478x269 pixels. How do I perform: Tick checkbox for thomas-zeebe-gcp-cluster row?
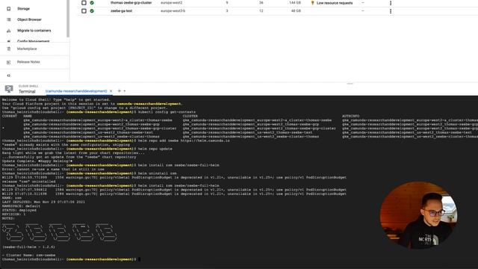[x=84, y=3]
